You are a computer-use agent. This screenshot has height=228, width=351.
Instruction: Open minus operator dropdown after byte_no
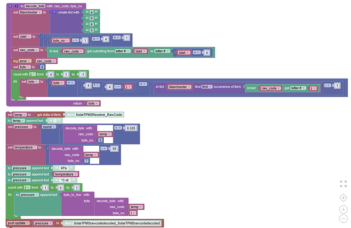[x=75, y=41]
